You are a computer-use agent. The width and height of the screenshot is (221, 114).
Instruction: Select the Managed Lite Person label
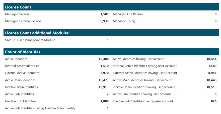[x=128, y=14]
